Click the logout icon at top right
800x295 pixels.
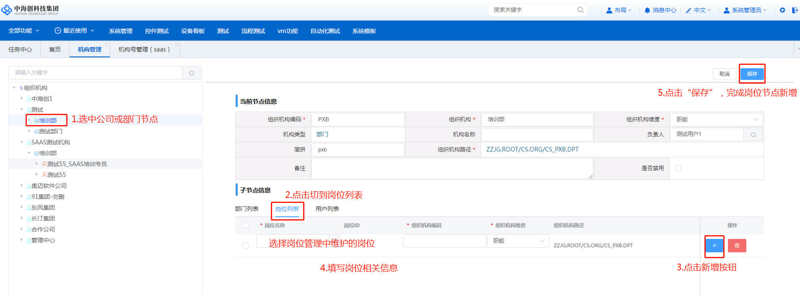(x=795, y=10)
